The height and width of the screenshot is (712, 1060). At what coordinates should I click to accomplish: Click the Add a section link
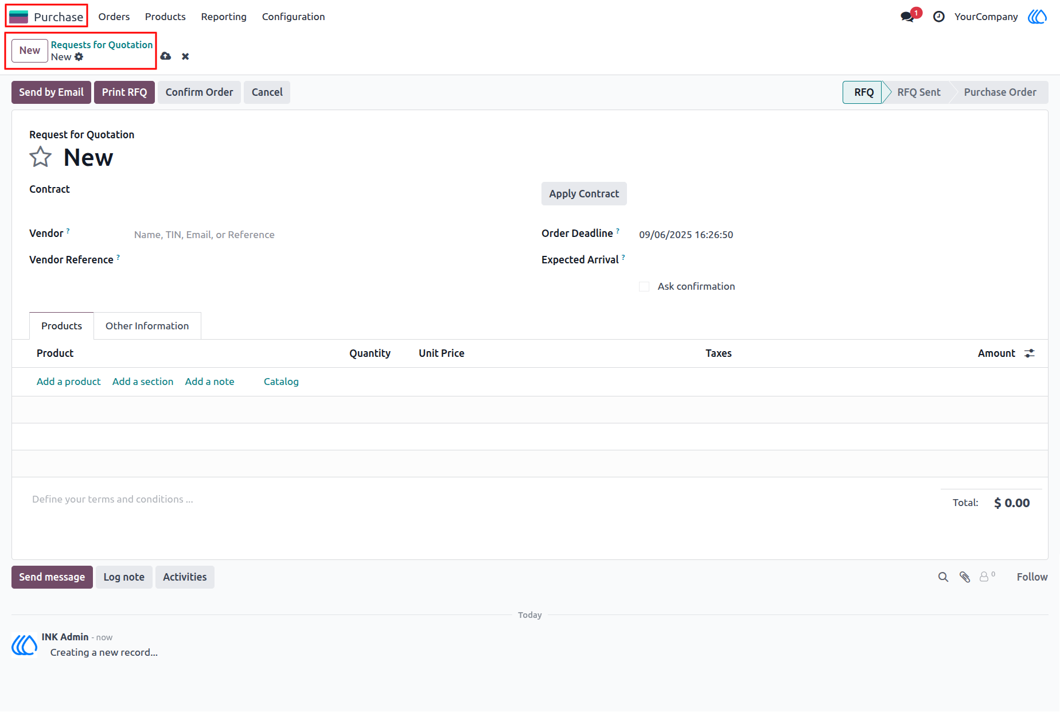tap(143, 382)
